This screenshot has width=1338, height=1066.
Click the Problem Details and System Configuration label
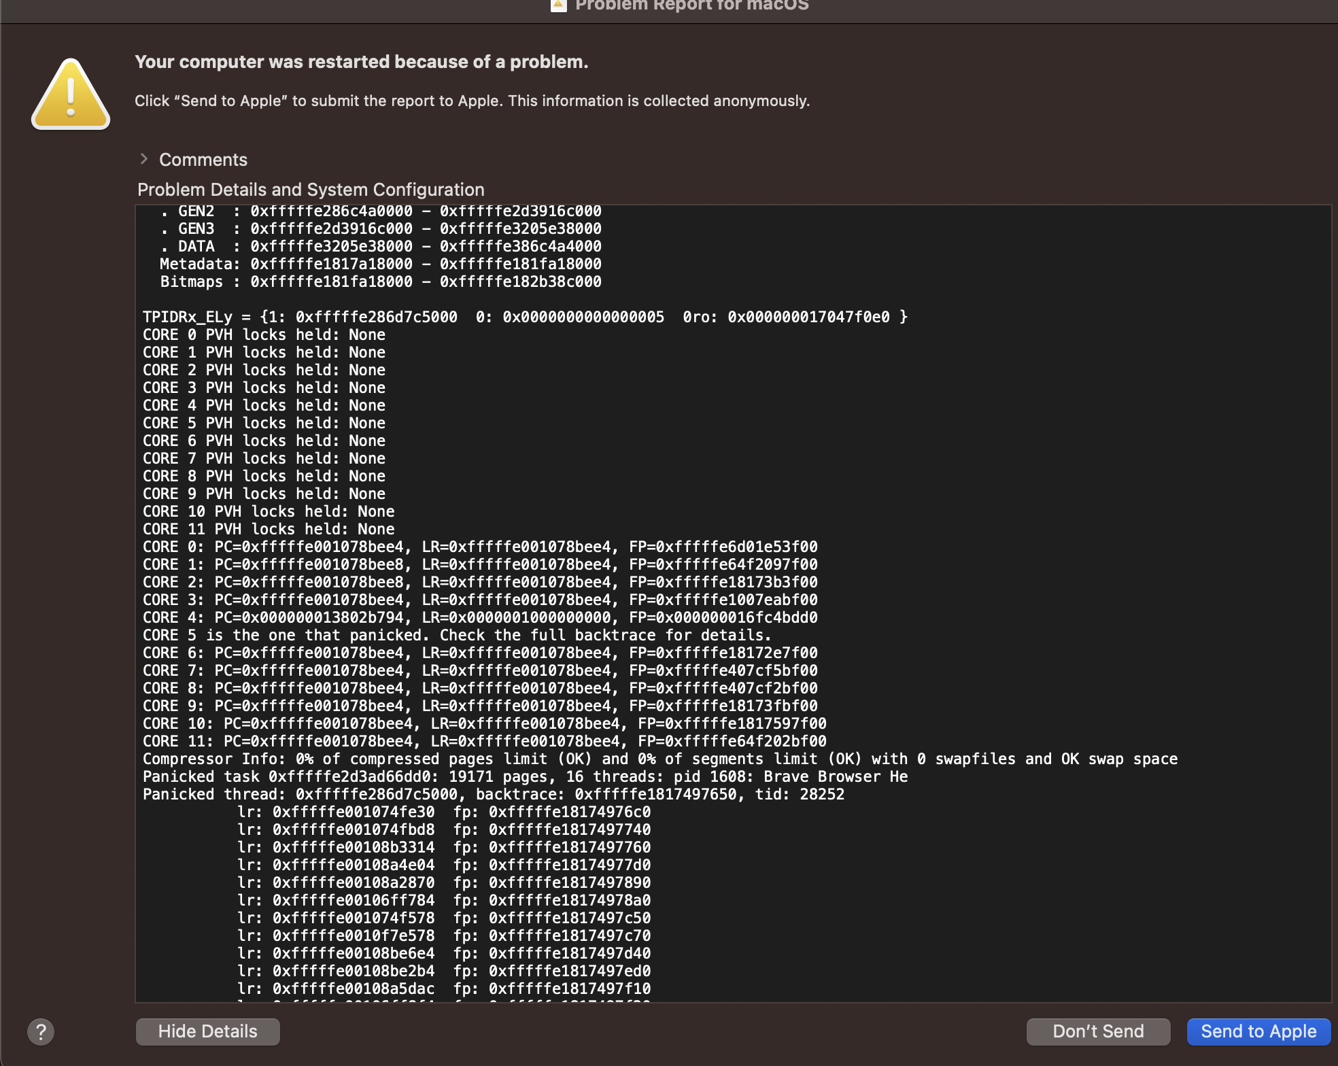pyautogui.click(x=311, y=190)
